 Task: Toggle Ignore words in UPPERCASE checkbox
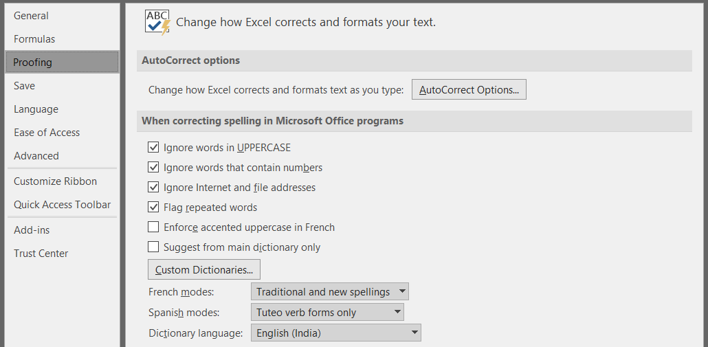[x=153, y=147]
